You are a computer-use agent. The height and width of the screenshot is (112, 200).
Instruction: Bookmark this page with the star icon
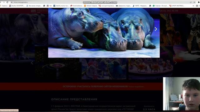pos(194,2)
